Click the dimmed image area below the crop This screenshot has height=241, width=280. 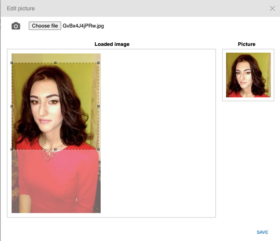(56, 184)
